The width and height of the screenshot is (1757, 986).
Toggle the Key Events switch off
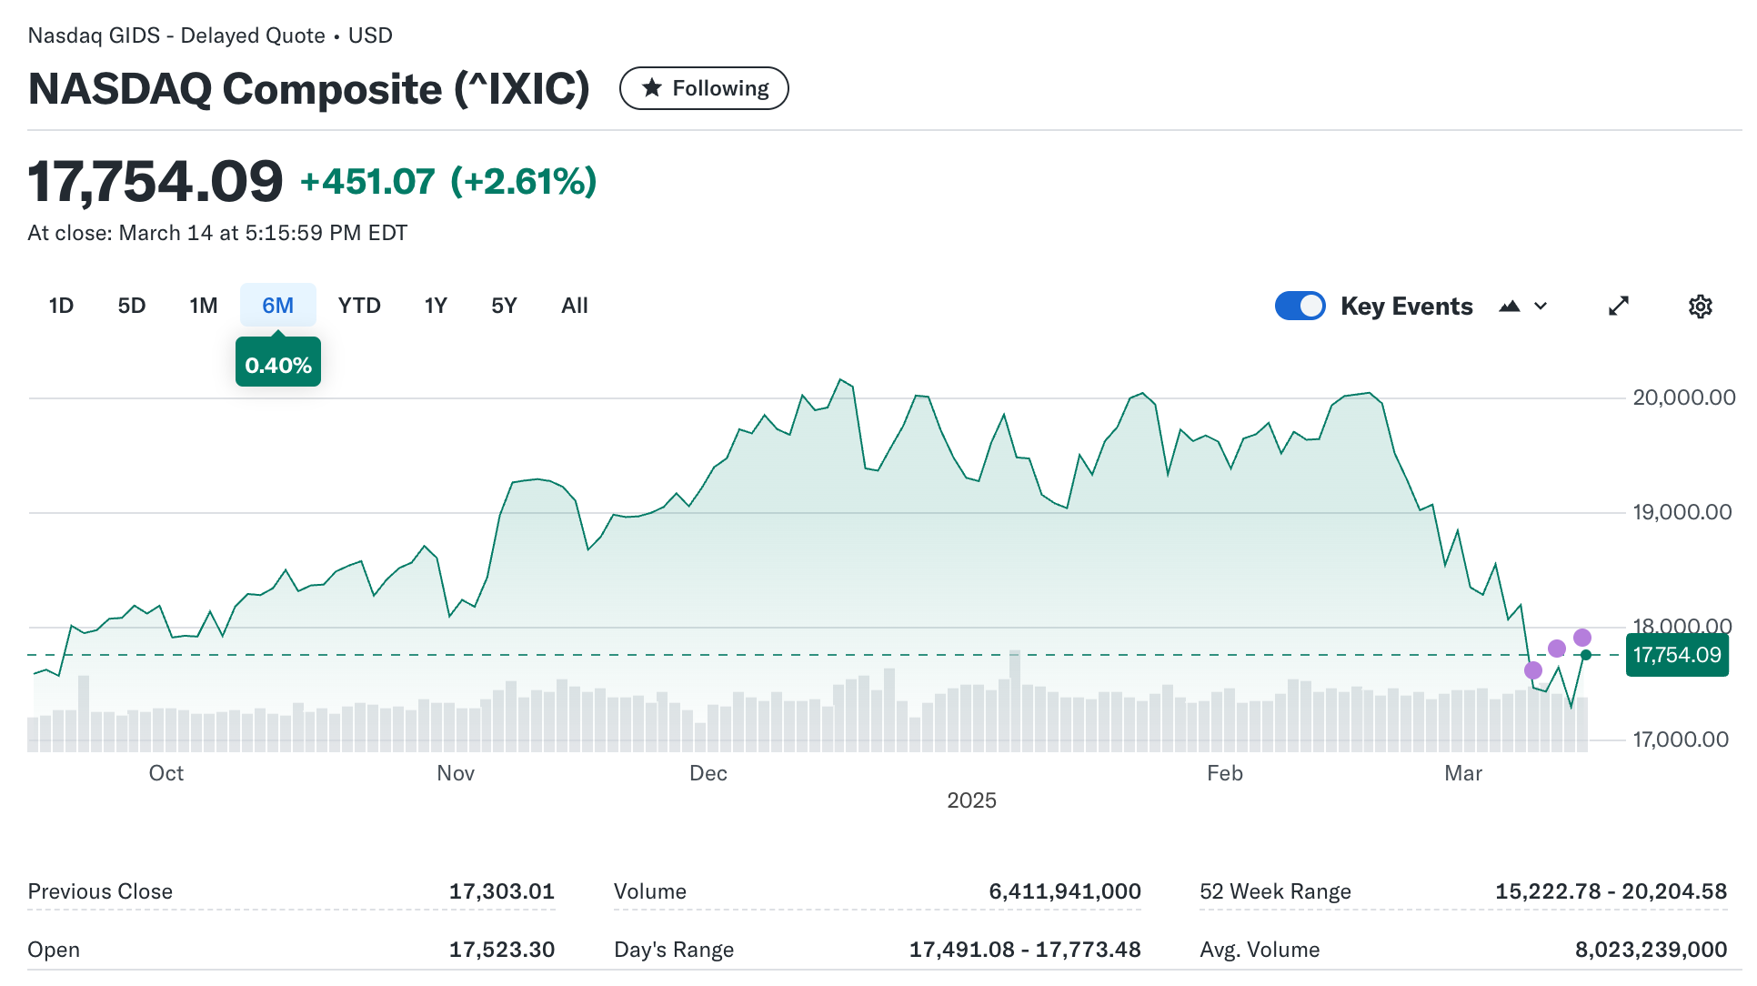1300,307
